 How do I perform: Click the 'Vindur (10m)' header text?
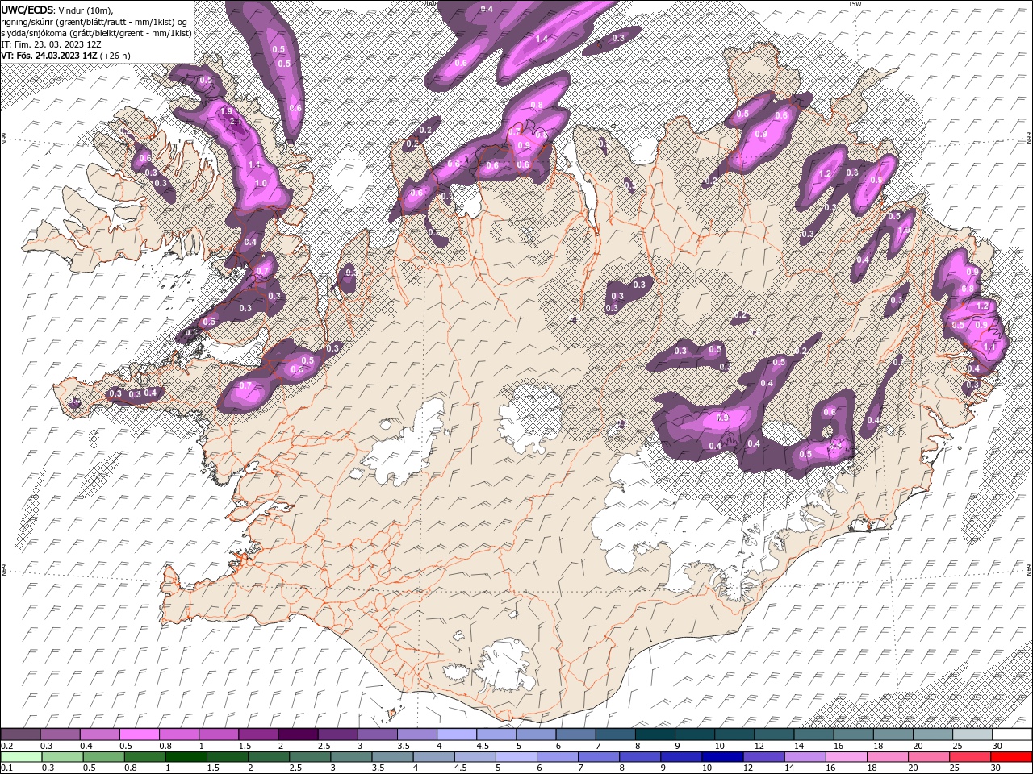[85, 10]
